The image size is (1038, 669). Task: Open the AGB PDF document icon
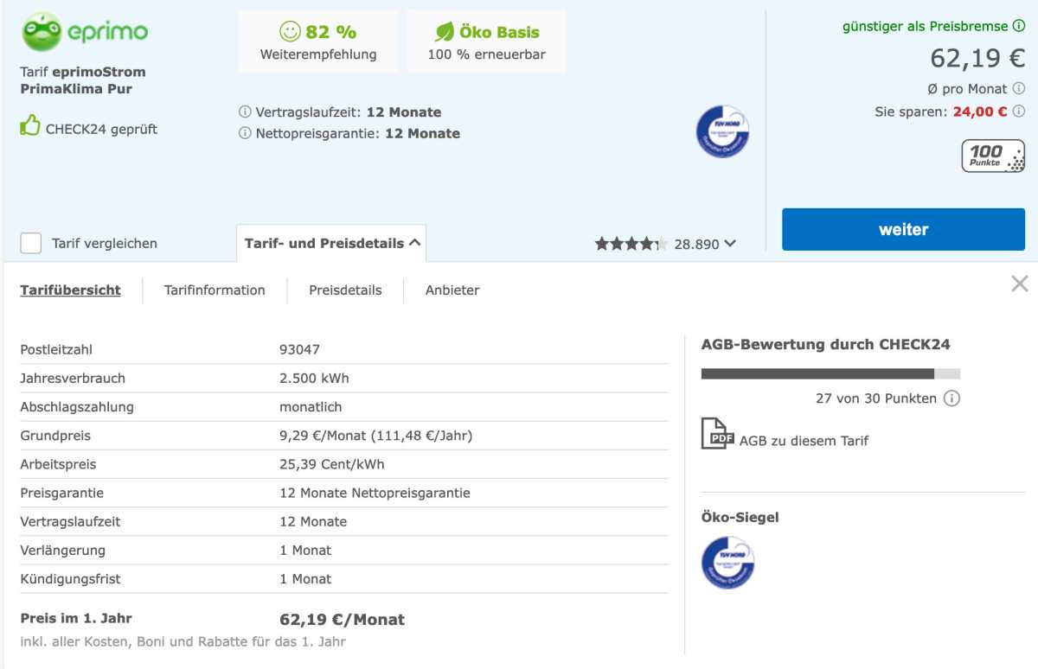click(x=716, y=434)
